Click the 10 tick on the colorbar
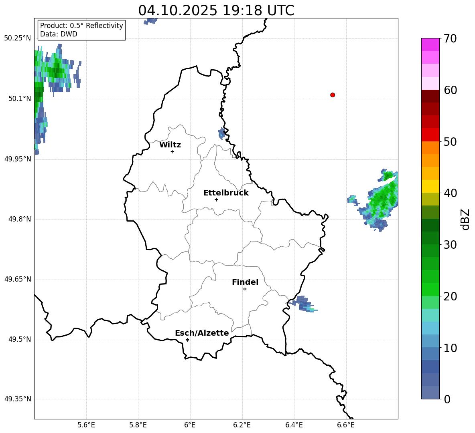Screen dimensions: 475x433 (450, 348)
